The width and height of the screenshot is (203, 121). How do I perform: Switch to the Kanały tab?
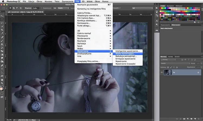click(171, 56)
